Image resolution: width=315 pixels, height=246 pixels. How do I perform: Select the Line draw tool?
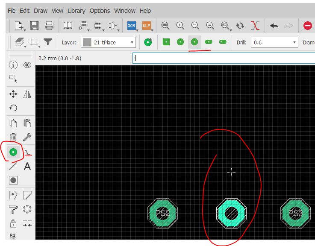click(x=13, y=166)
